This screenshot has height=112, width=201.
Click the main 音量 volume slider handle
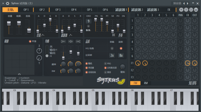click(x=9, y=23)
